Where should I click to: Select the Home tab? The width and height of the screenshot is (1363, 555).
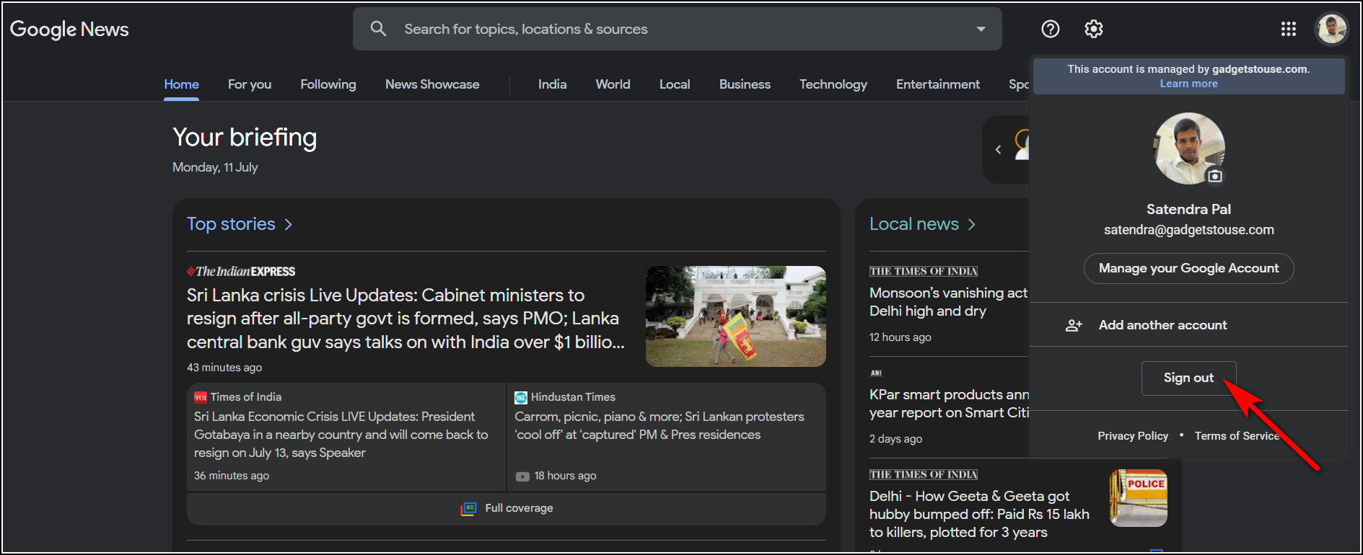[181, 84]
